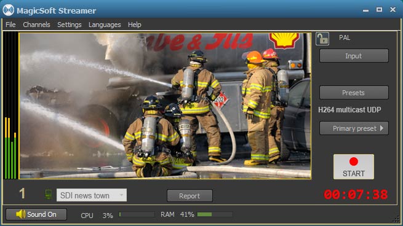Viewport: 403px width, 226px height.
Task: Click the Presets button
Action: [x=354, y=93]
